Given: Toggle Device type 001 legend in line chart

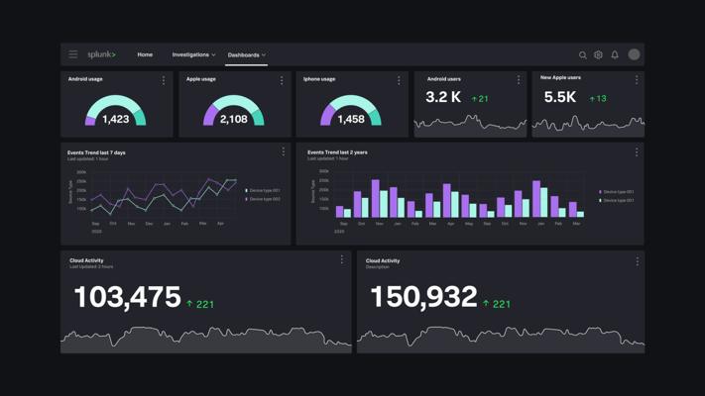Looking at the screenshot, I should (263, 190).
